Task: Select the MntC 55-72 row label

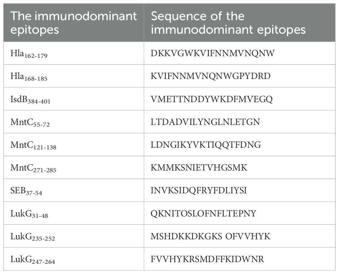Action: click(30, 122)
